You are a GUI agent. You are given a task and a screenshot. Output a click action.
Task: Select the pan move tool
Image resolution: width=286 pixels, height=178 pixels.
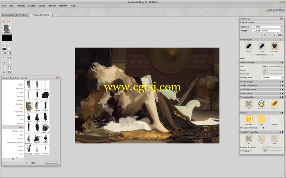[4, 63]
